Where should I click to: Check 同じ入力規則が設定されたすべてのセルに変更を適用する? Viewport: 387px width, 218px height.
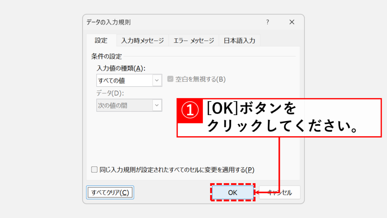pyautogui.click(x=94, y=170)
